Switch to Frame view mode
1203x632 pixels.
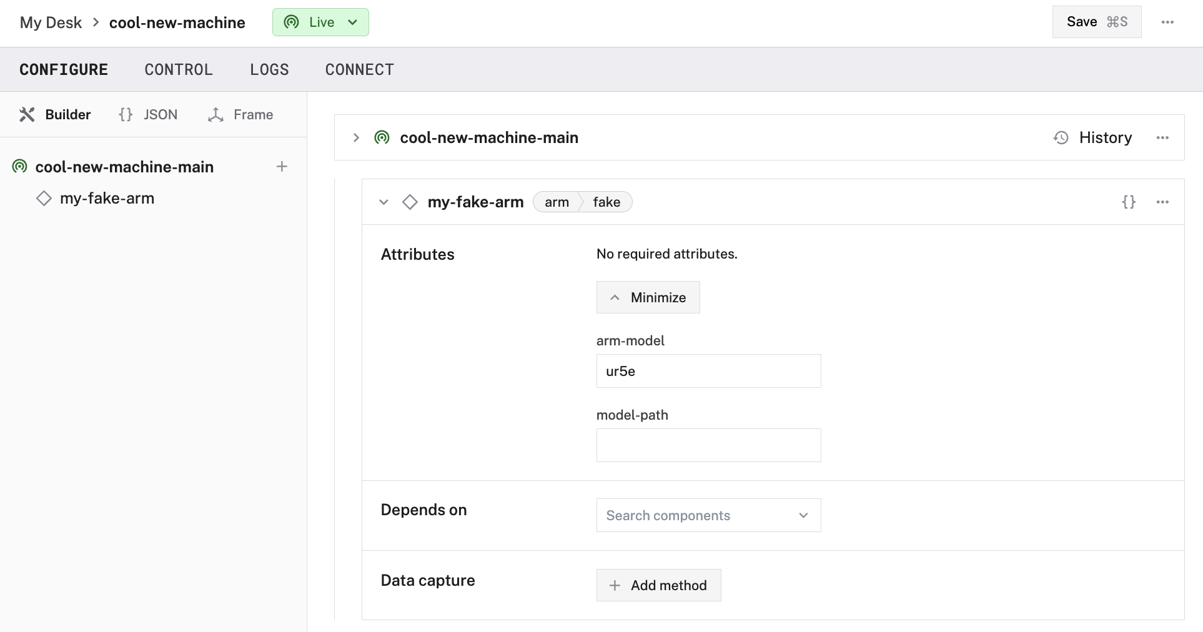[x=240, y=114]
